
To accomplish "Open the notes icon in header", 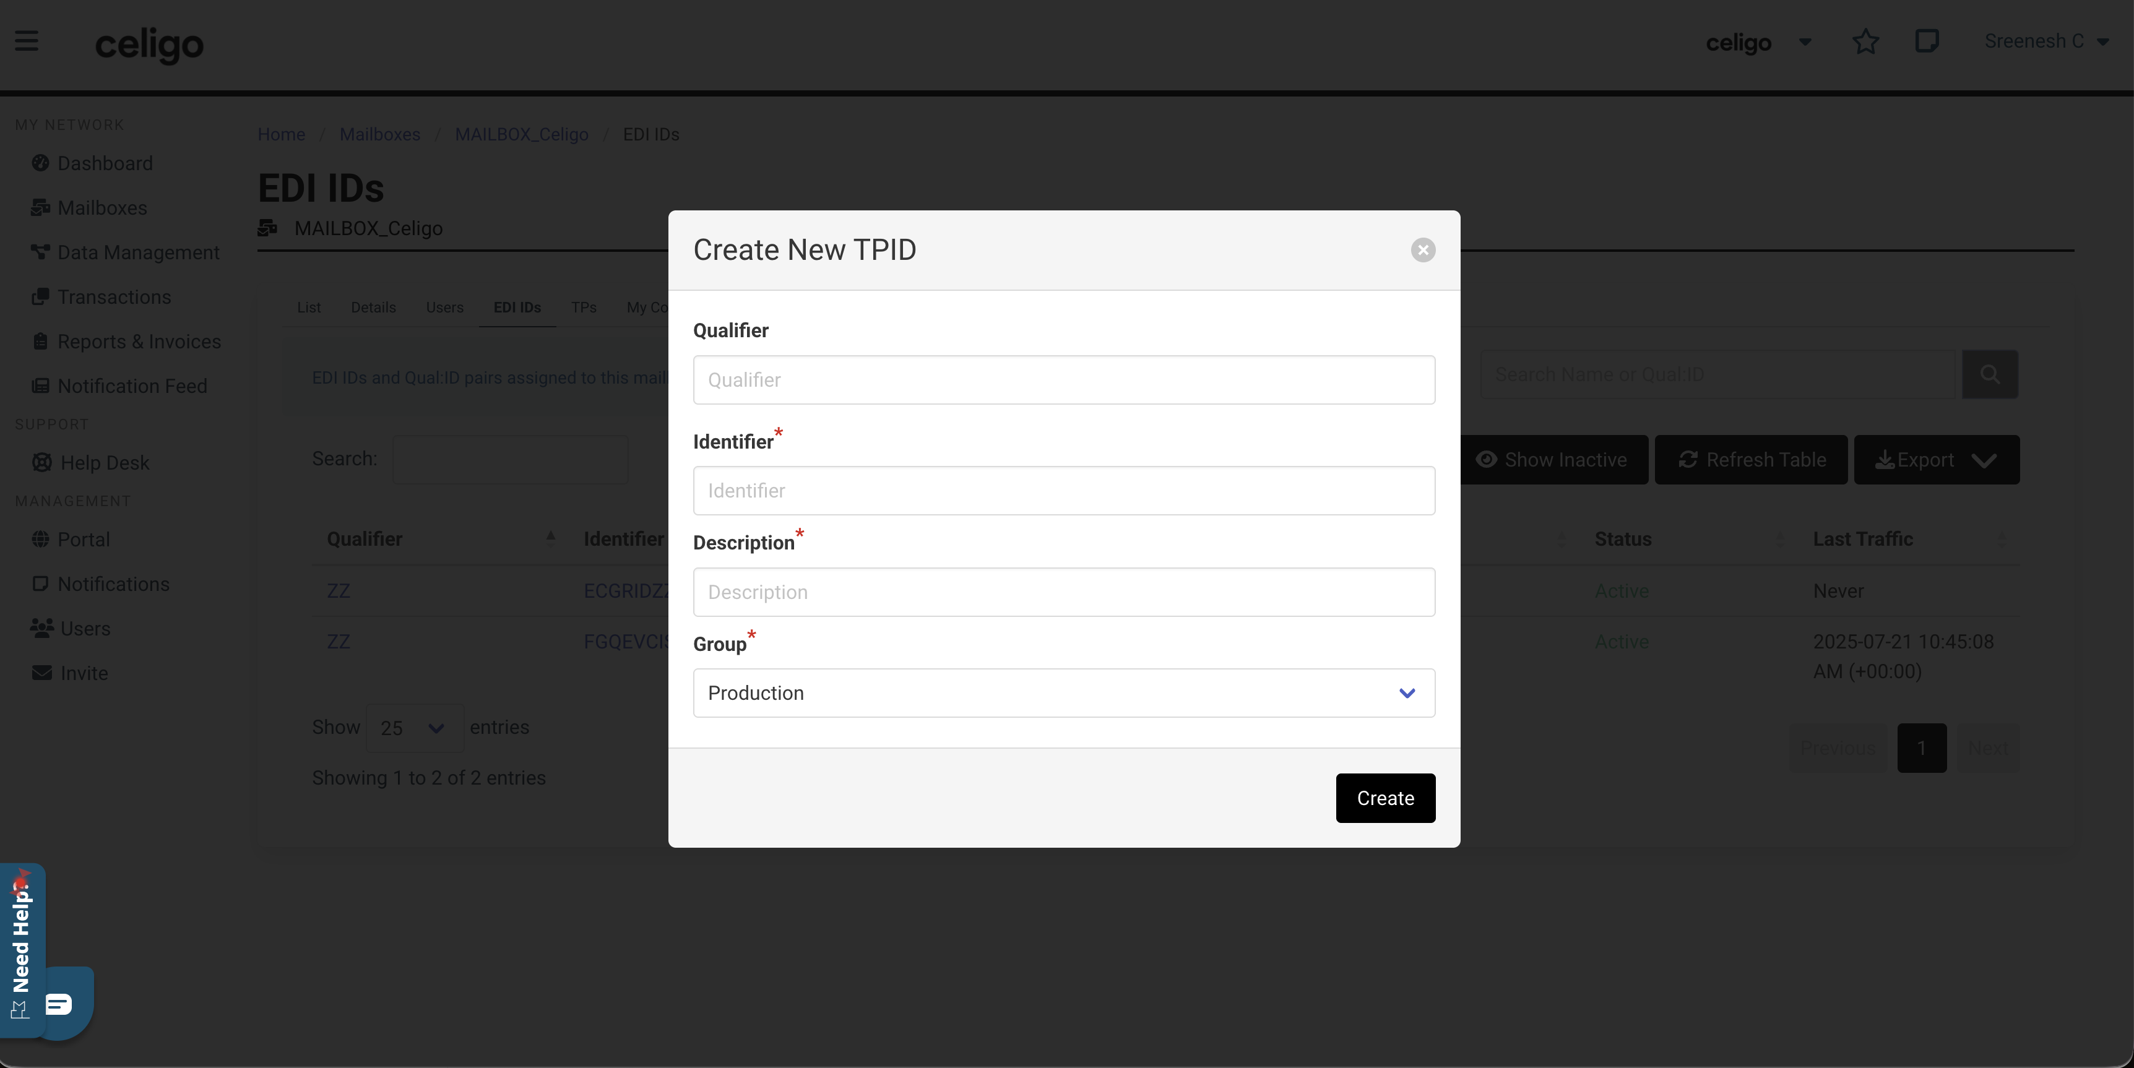I will (x=1927, y=41).
